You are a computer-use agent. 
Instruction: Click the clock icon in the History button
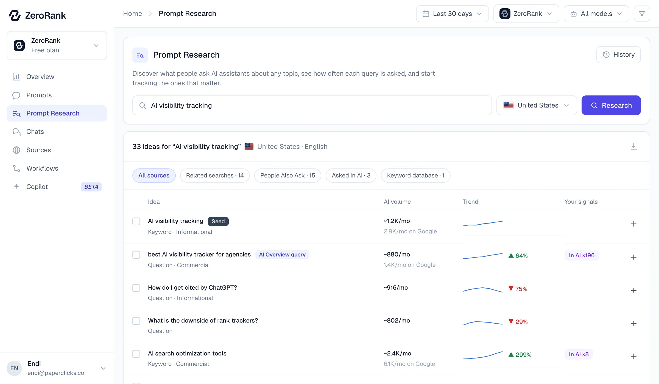coord(606,55)
